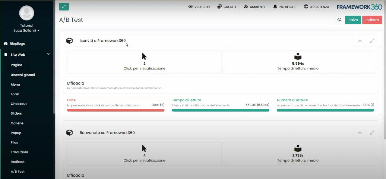Click the "559.4% (5.594s)" value
Viewport: 386px width, 179px height.
pyautogui.click(x=258, y=105)
